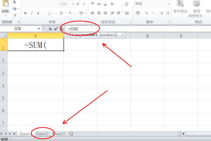Screen dimensions: 211x141
Task: Click the Increase Indent icon
Action: tap(119, 13)
